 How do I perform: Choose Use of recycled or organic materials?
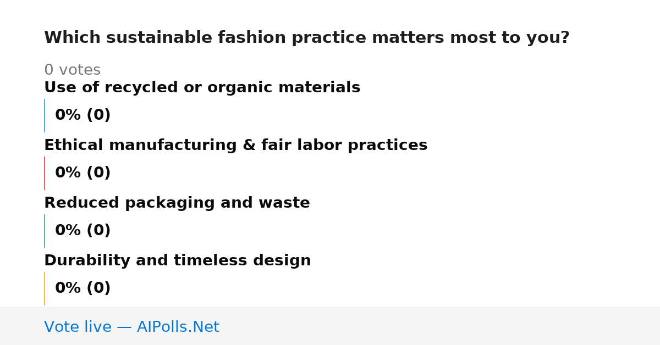(202, 87)
